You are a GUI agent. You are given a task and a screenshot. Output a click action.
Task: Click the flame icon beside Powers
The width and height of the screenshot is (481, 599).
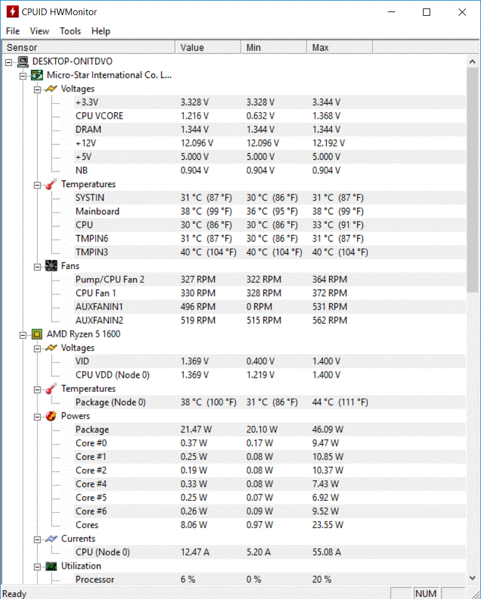pyautogui.click(x=51, y=416)
